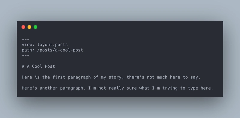The height and width of the screenshot is (118, 240).
Task: Click the 'path:' key
Action: (28, 50)
